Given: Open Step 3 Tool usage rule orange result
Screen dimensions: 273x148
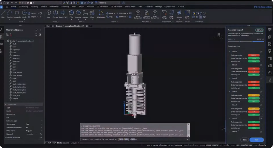Looking at the screenshot, I should coord(254,95).
